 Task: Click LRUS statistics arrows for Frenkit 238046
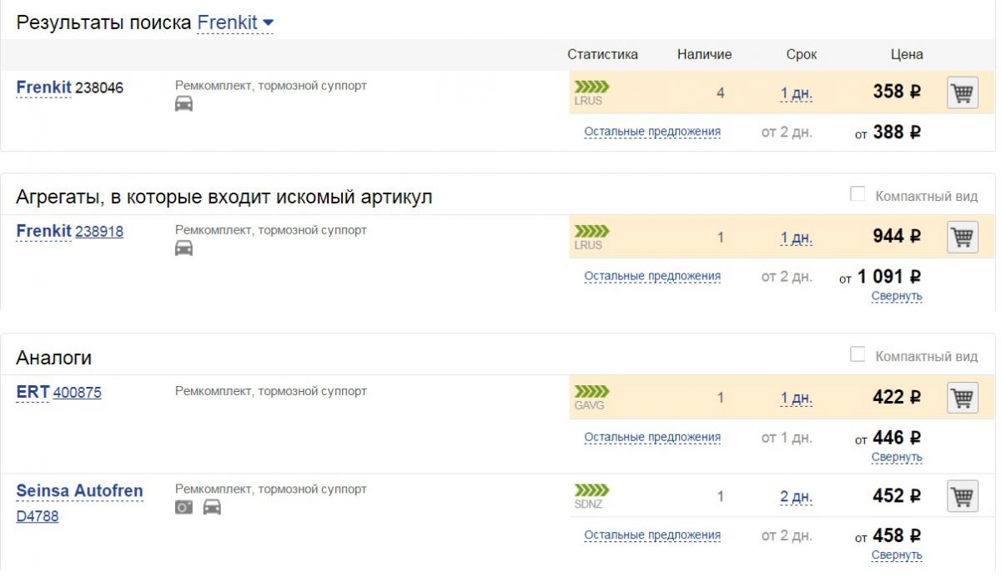592,87
